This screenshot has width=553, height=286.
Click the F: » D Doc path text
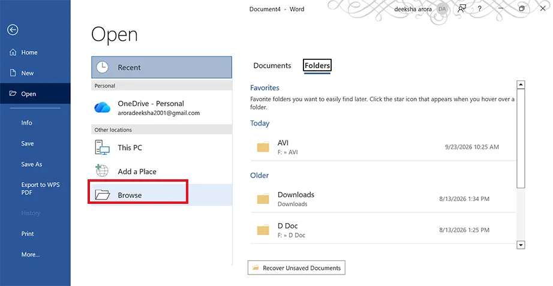(x=291, y=235)
